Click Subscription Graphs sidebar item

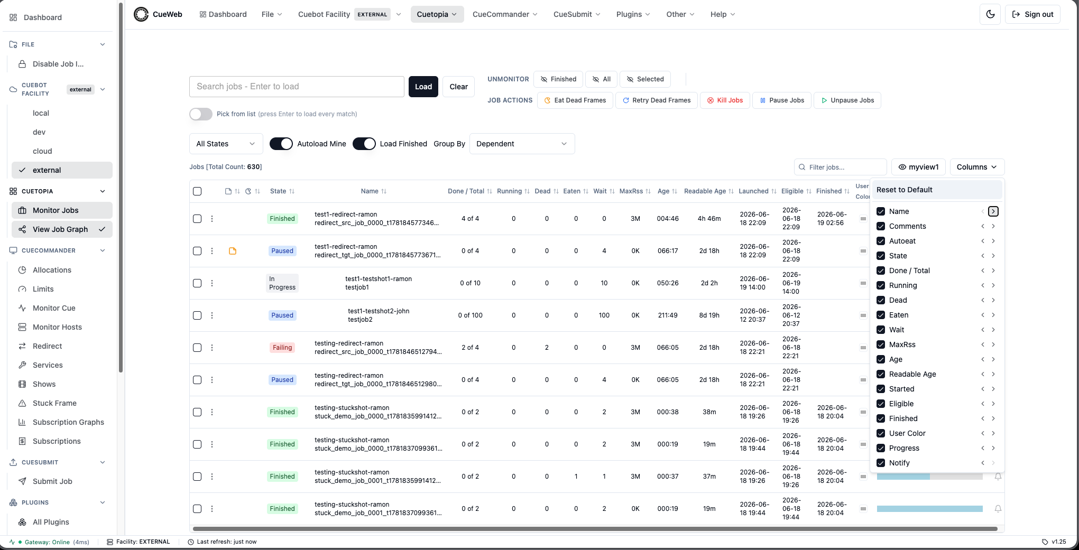[x=68, y=422]
